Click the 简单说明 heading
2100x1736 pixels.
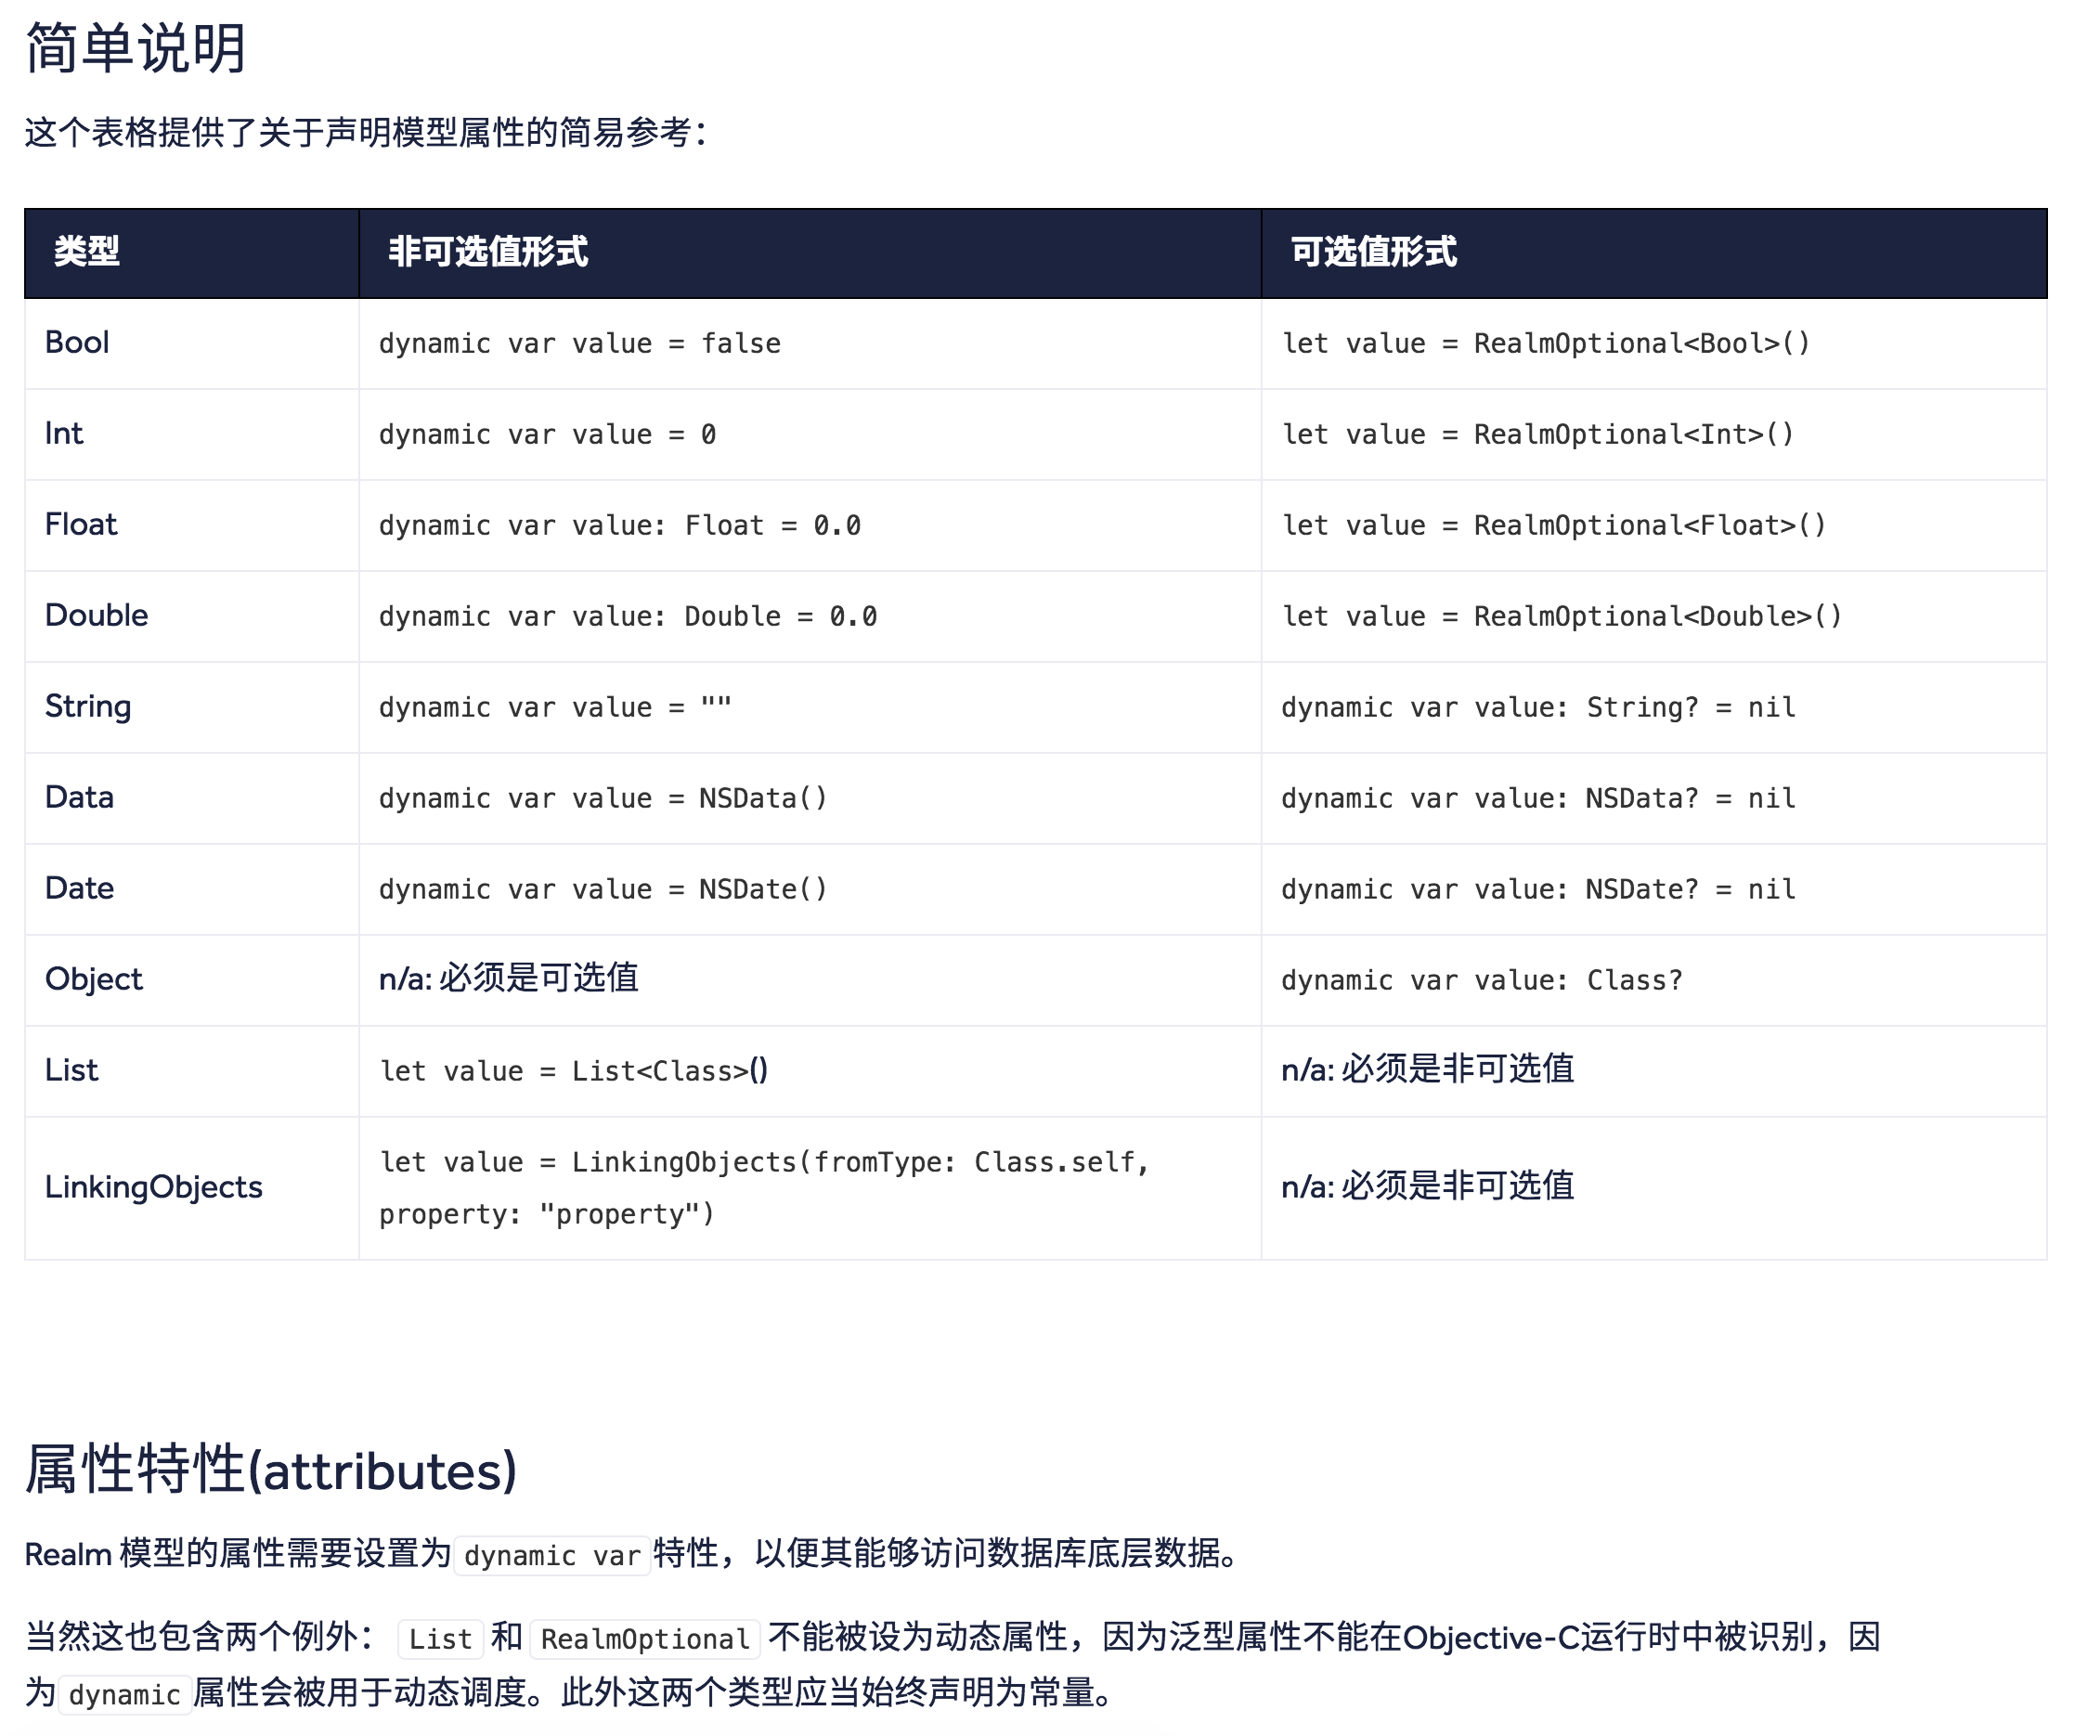(x=135, y=47)
